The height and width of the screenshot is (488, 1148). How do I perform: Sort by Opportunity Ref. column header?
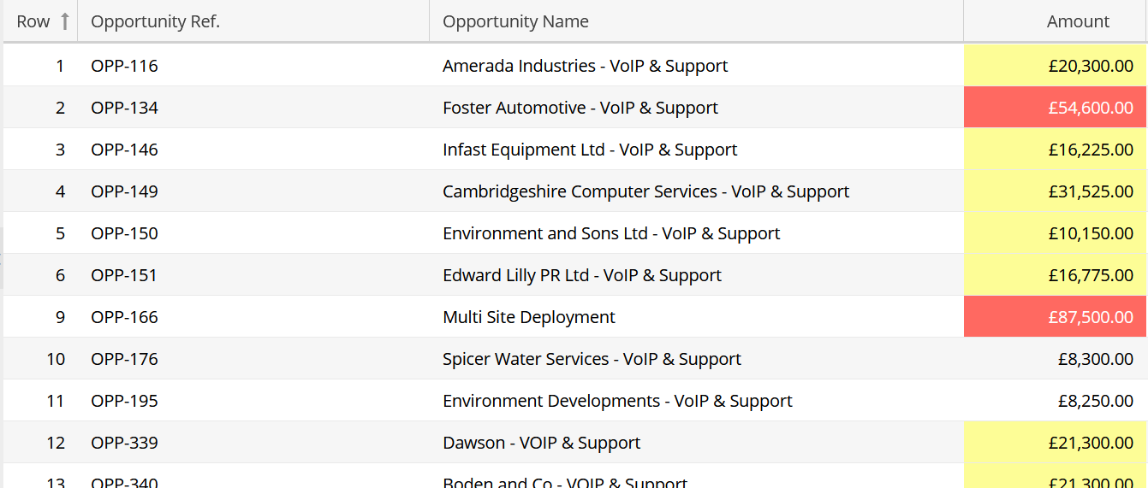coord(155,21)
